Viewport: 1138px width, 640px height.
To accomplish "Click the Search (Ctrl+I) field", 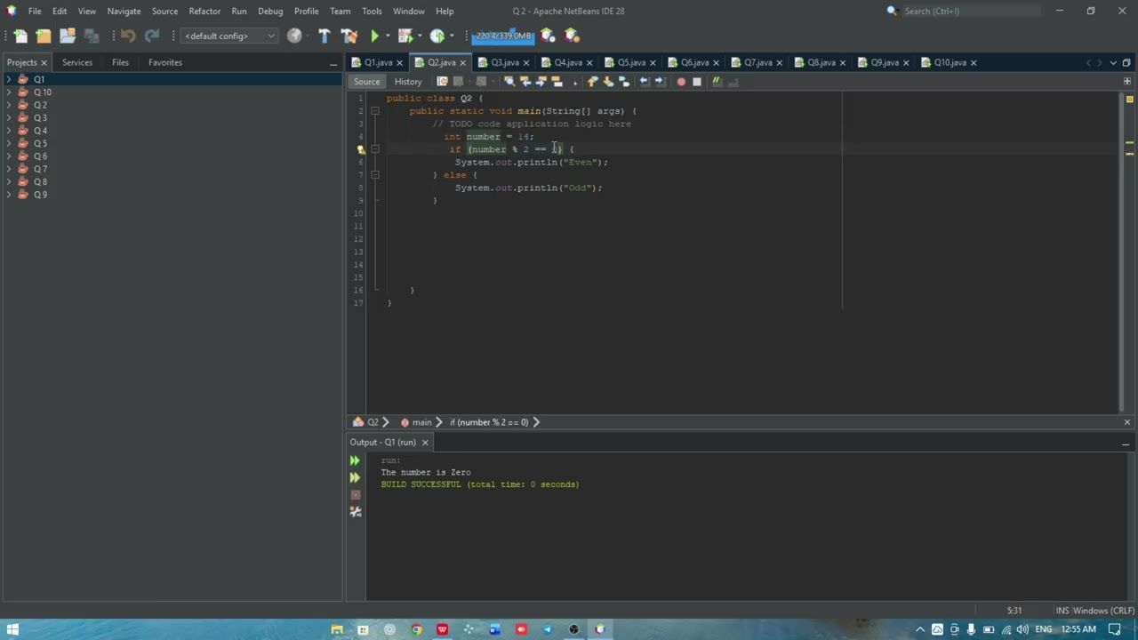I will (971, 11).
